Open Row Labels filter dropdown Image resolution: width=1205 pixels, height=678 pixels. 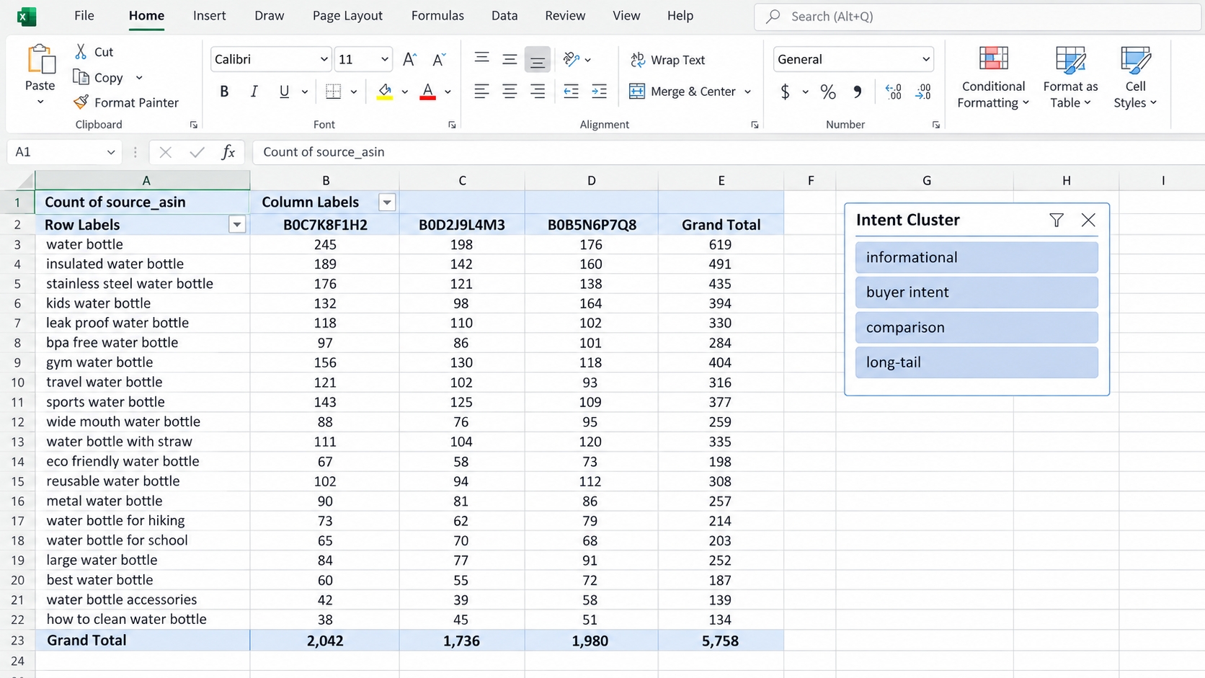pos(236,225)
